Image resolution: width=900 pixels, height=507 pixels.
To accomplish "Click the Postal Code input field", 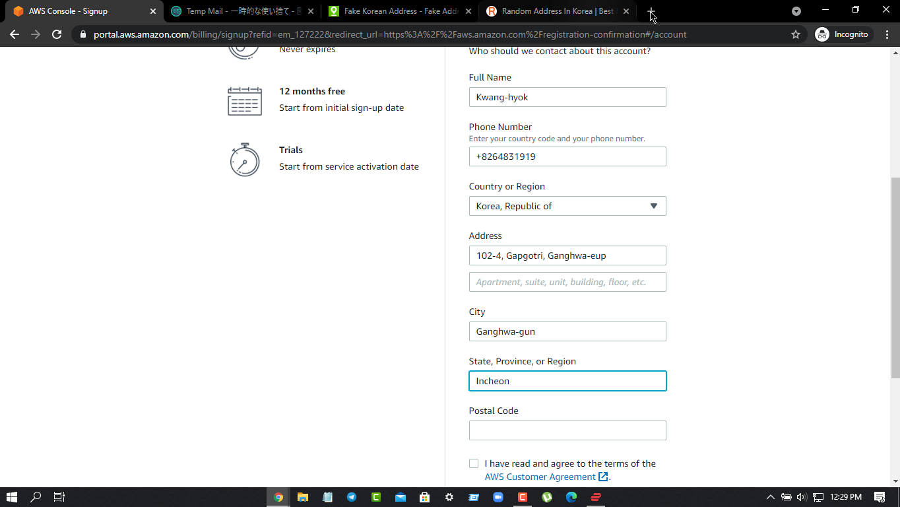I will 567,430.
